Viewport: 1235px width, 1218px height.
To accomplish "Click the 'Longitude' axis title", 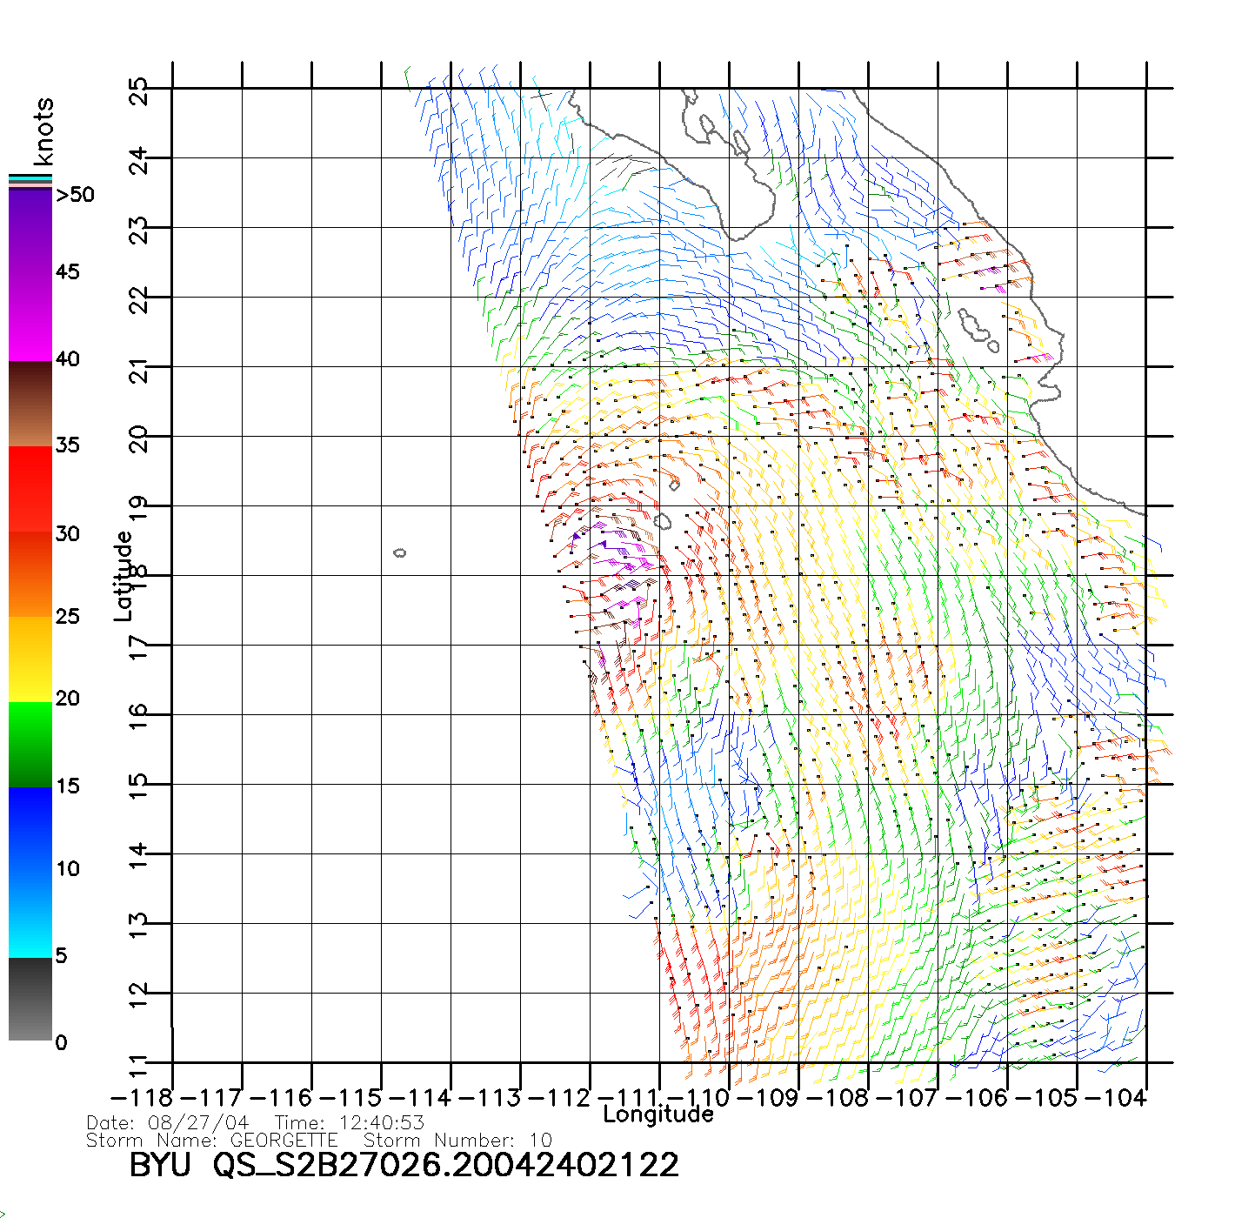I will pyautogui.click(x=658, y=1114).
